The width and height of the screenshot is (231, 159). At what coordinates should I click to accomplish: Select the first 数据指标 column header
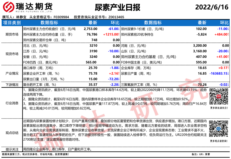point(49,23)
